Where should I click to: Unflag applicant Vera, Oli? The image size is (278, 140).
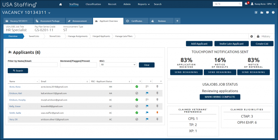pos(147,119)
